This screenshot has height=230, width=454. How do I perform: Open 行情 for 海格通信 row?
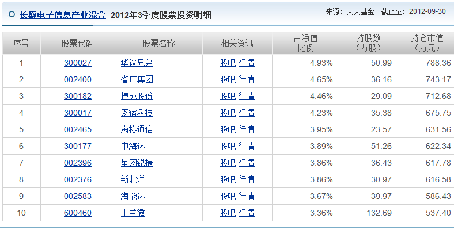coord(247,129)
